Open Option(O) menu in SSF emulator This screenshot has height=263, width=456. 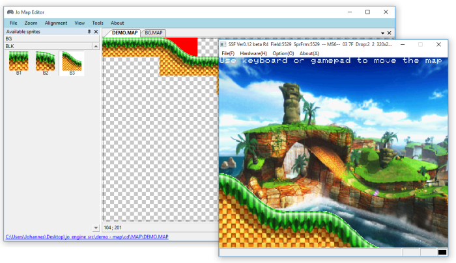click(283, 53)
